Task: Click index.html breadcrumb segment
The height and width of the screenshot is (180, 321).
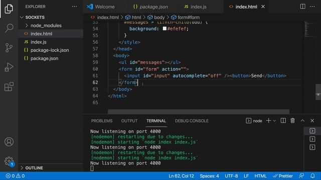Action: 105,17
